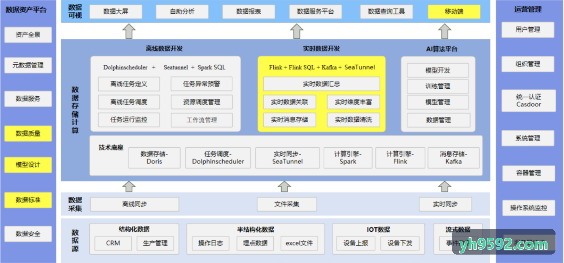Screen dimensions: 564x263
Task: Select the 自助分析 box
Action: point(182,12)
